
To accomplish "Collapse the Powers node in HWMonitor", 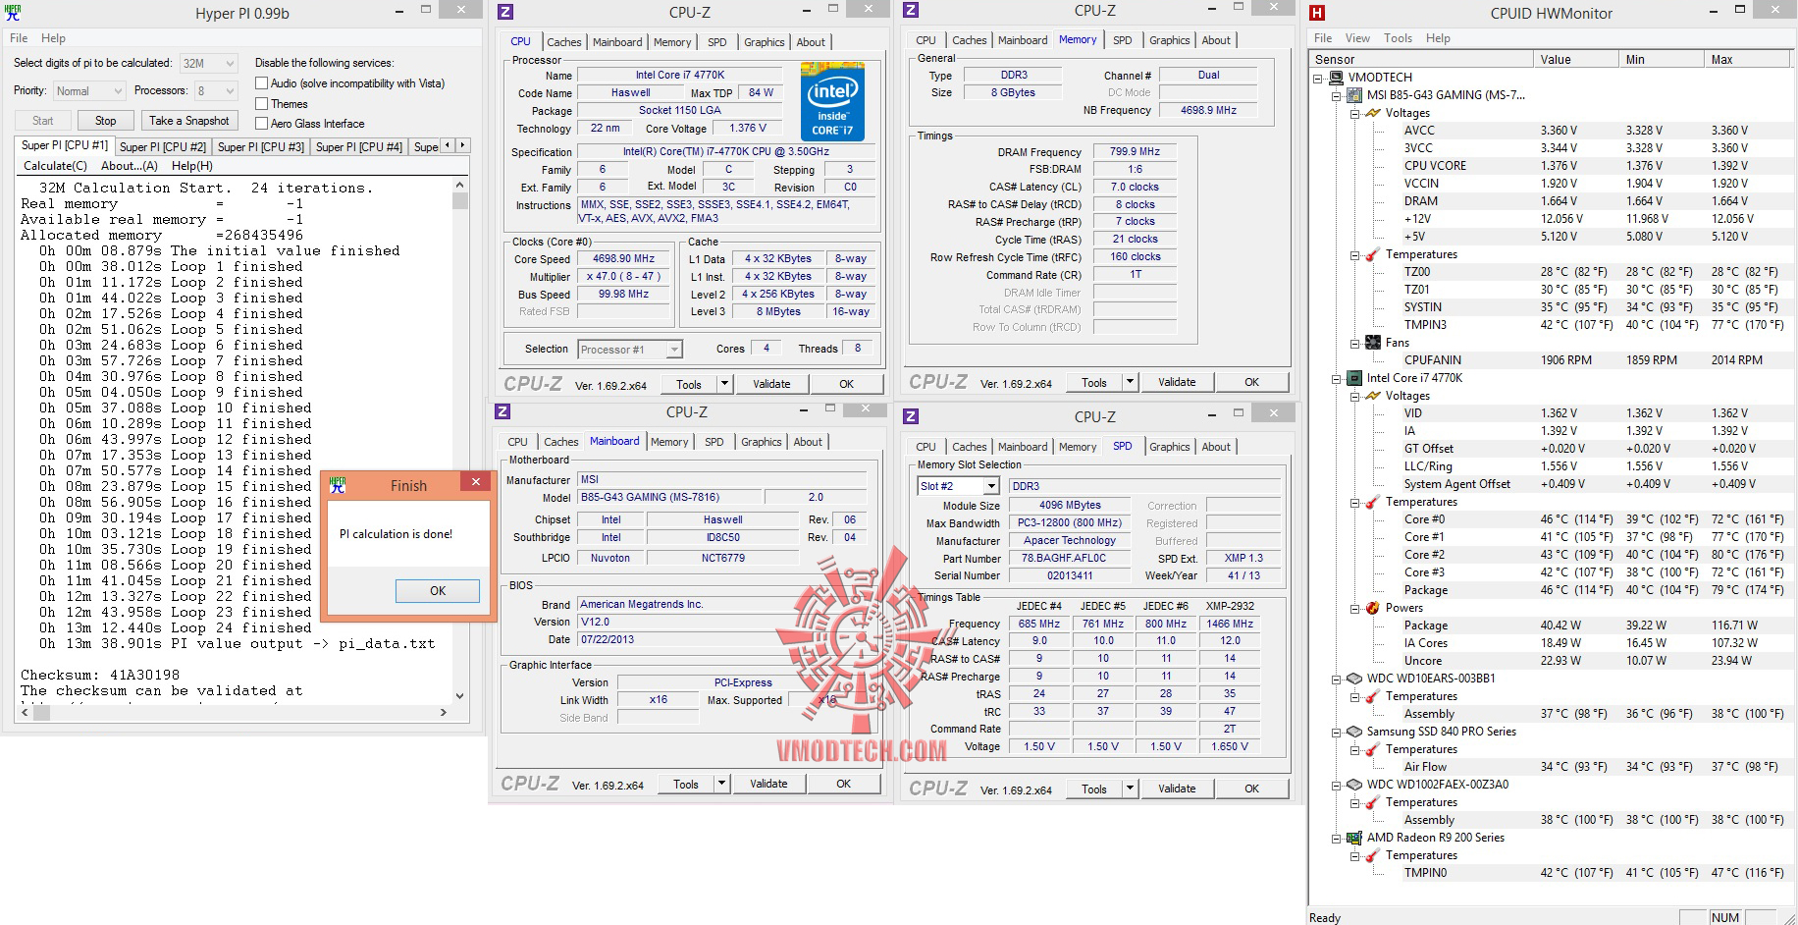I will point(1355,608).
